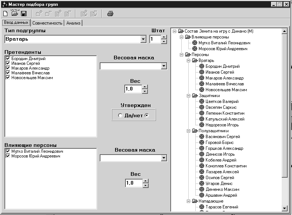Click the app icon in the title bar
This screenshot has width=292, height=215.
coord(5,4)
